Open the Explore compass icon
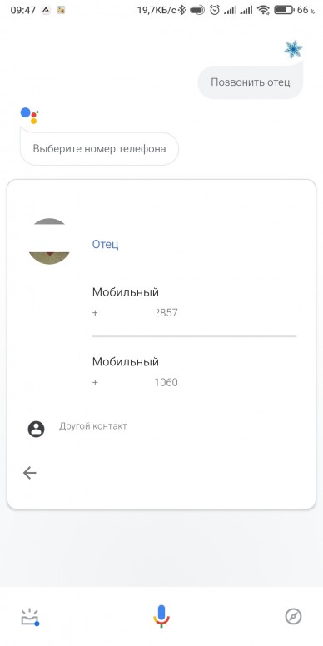The height and width of the screenshot is (646, 323). tap(293, 617)
